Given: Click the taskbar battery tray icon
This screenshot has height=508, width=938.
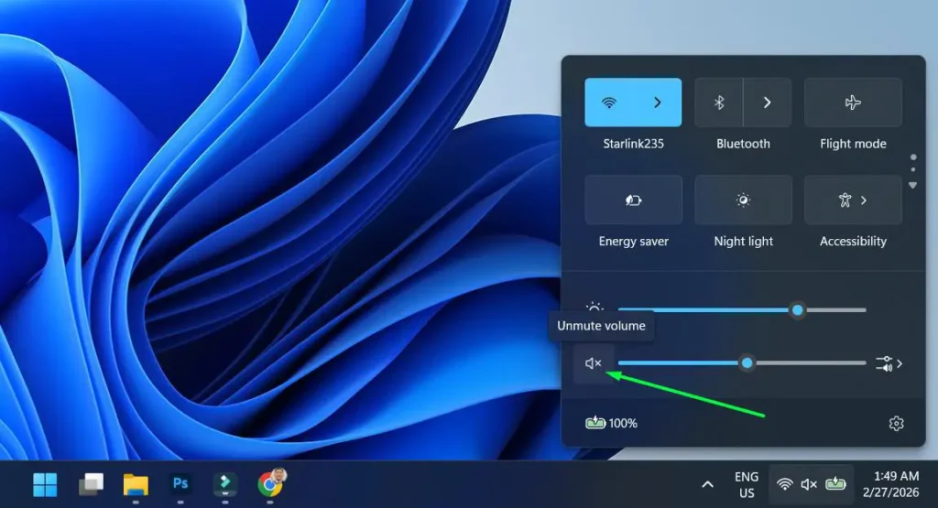Looking at the screenshot, I should [x=835, y=483].
